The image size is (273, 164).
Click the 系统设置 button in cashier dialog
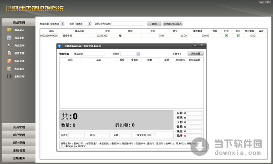(x=195, y=54)
